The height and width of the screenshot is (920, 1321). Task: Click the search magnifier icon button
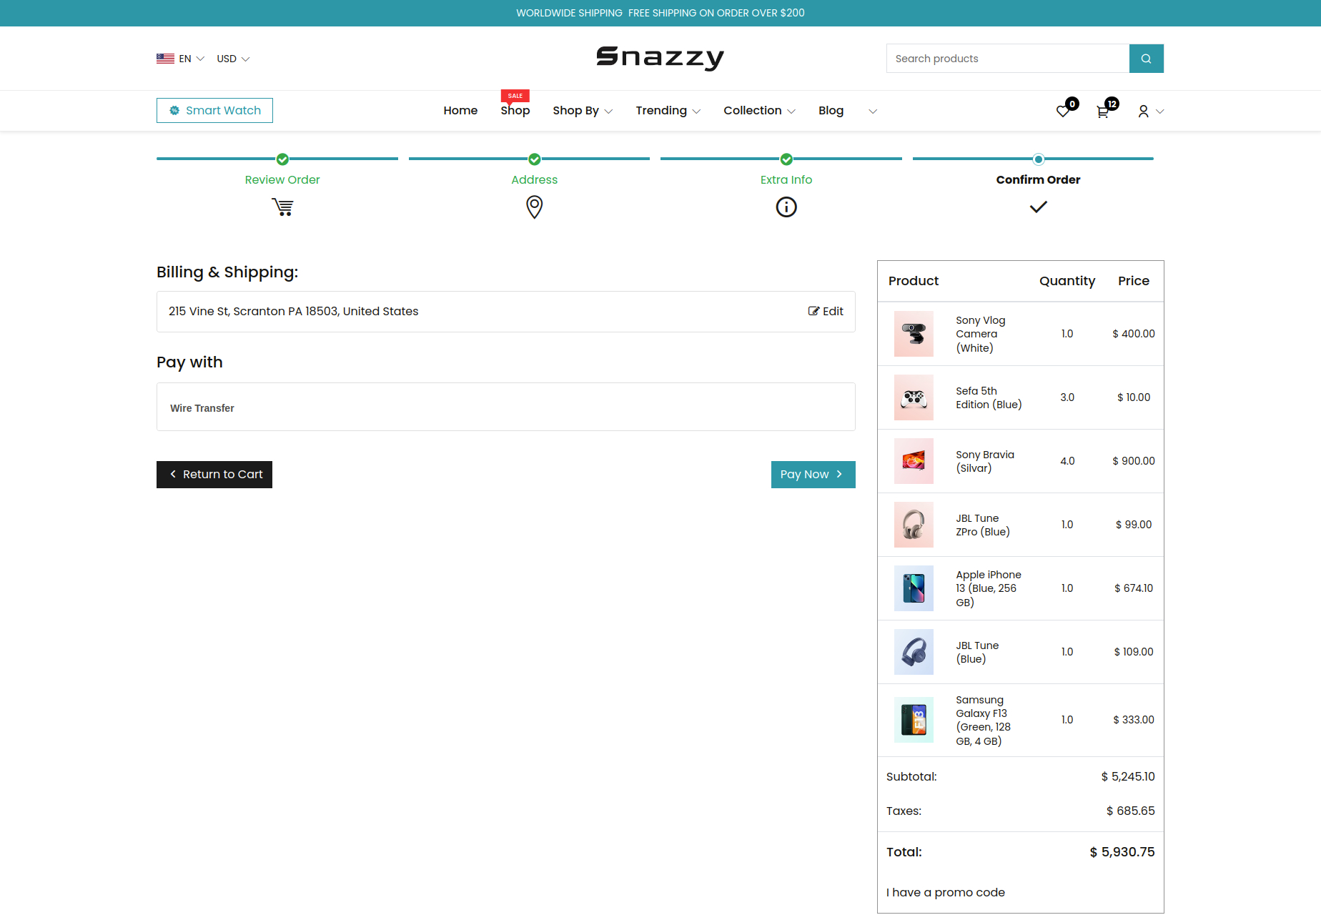(1146, 59)
